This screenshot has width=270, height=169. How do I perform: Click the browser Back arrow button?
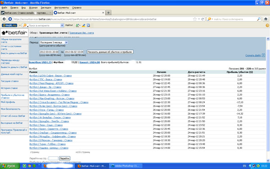4,19
